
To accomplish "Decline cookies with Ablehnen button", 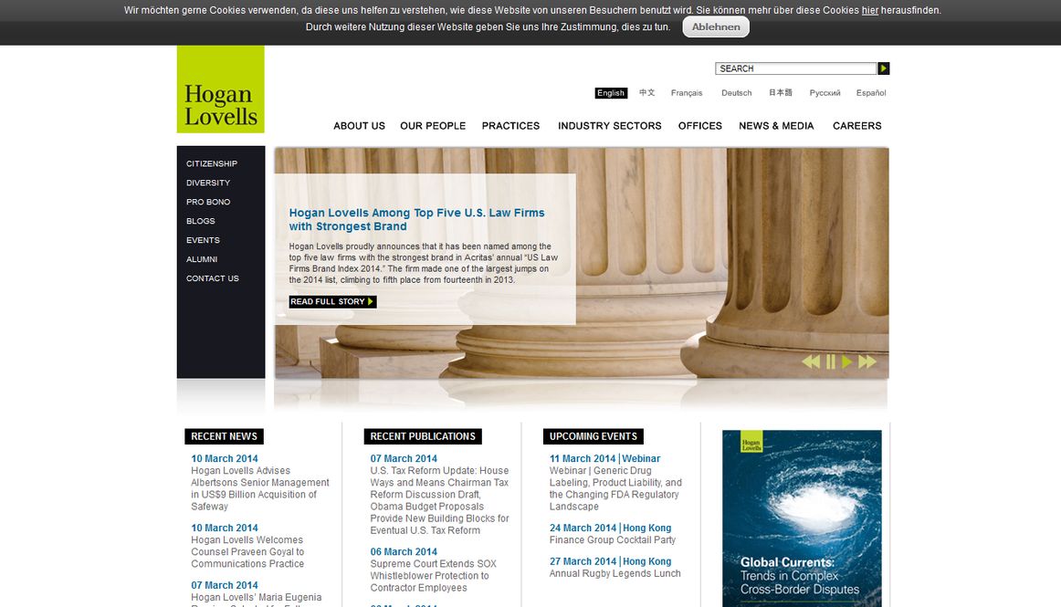I will click(716, 27).
